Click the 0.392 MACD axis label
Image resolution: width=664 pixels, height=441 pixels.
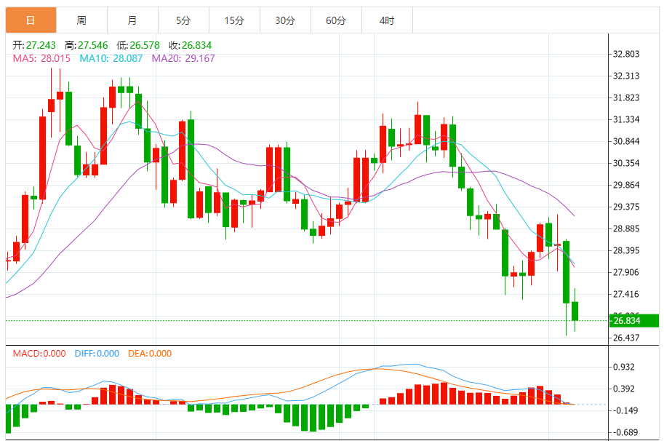click(624, 389)
